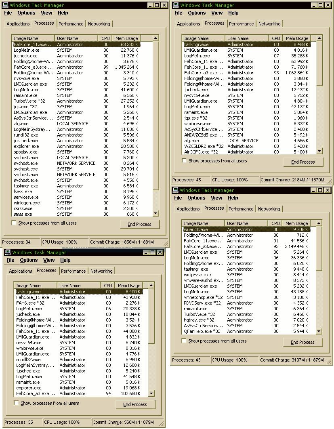Select Applications tab in the 34-process window

click(x=18, y=24)
